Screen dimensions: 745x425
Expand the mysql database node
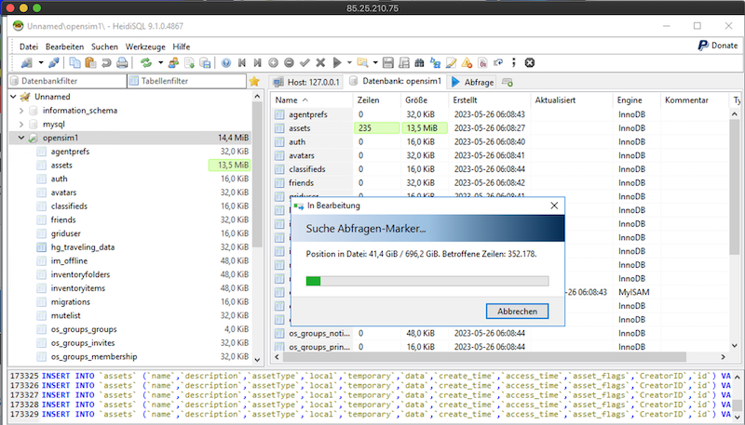pyautogui.click(x=22, y=124)
